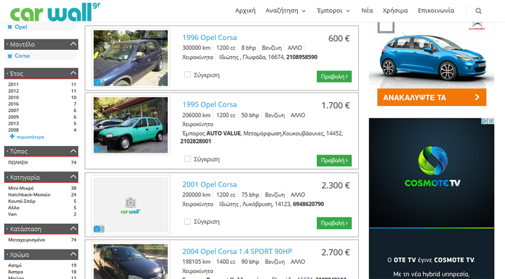
Task: Click the arrow on ΑΝΑΚΑΛΥΨΤΕ ΤΑ banner
Action: pos(477,97)
